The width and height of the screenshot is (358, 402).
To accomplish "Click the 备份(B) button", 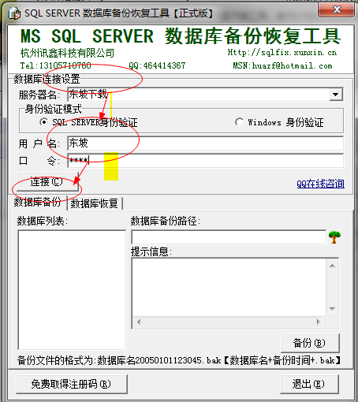I will tap(310, 343).
